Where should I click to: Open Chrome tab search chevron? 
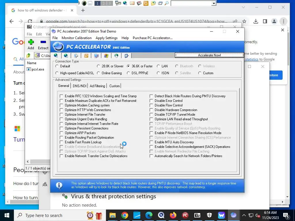[x=243, y=7]
